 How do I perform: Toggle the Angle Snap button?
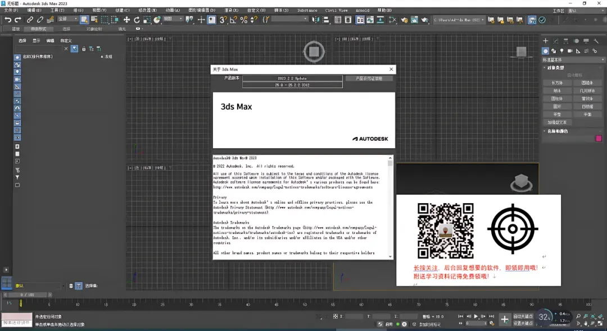point(233,20)
